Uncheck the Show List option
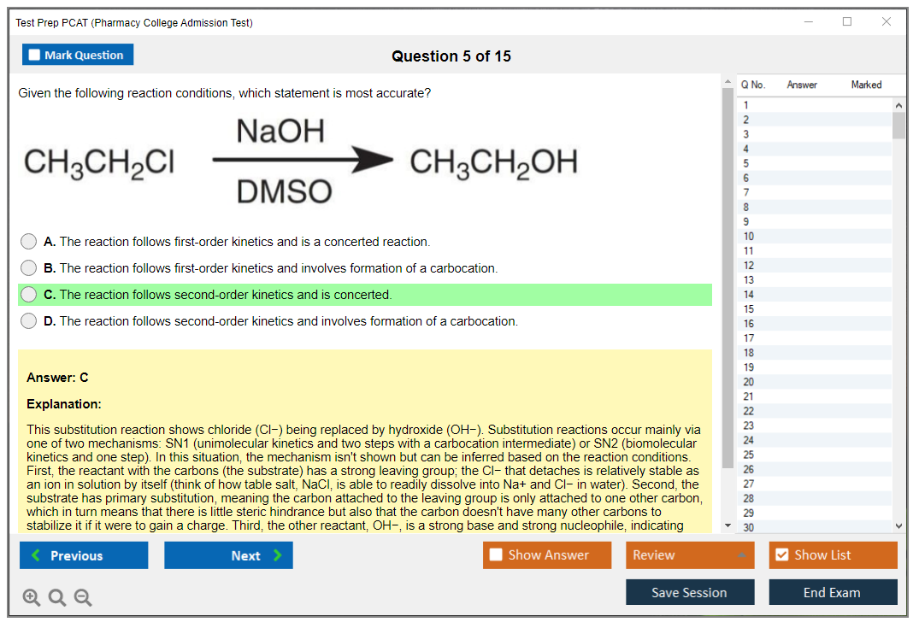The width and height of the screenshot is (919, 628). (781, 555)
